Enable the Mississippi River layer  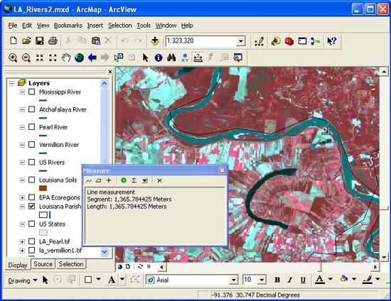click(32, 92)
